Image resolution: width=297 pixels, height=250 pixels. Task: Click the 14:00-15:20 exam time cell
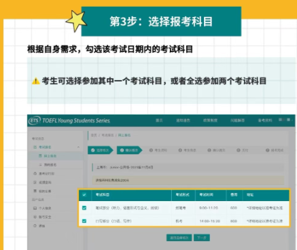click(209, 221)
